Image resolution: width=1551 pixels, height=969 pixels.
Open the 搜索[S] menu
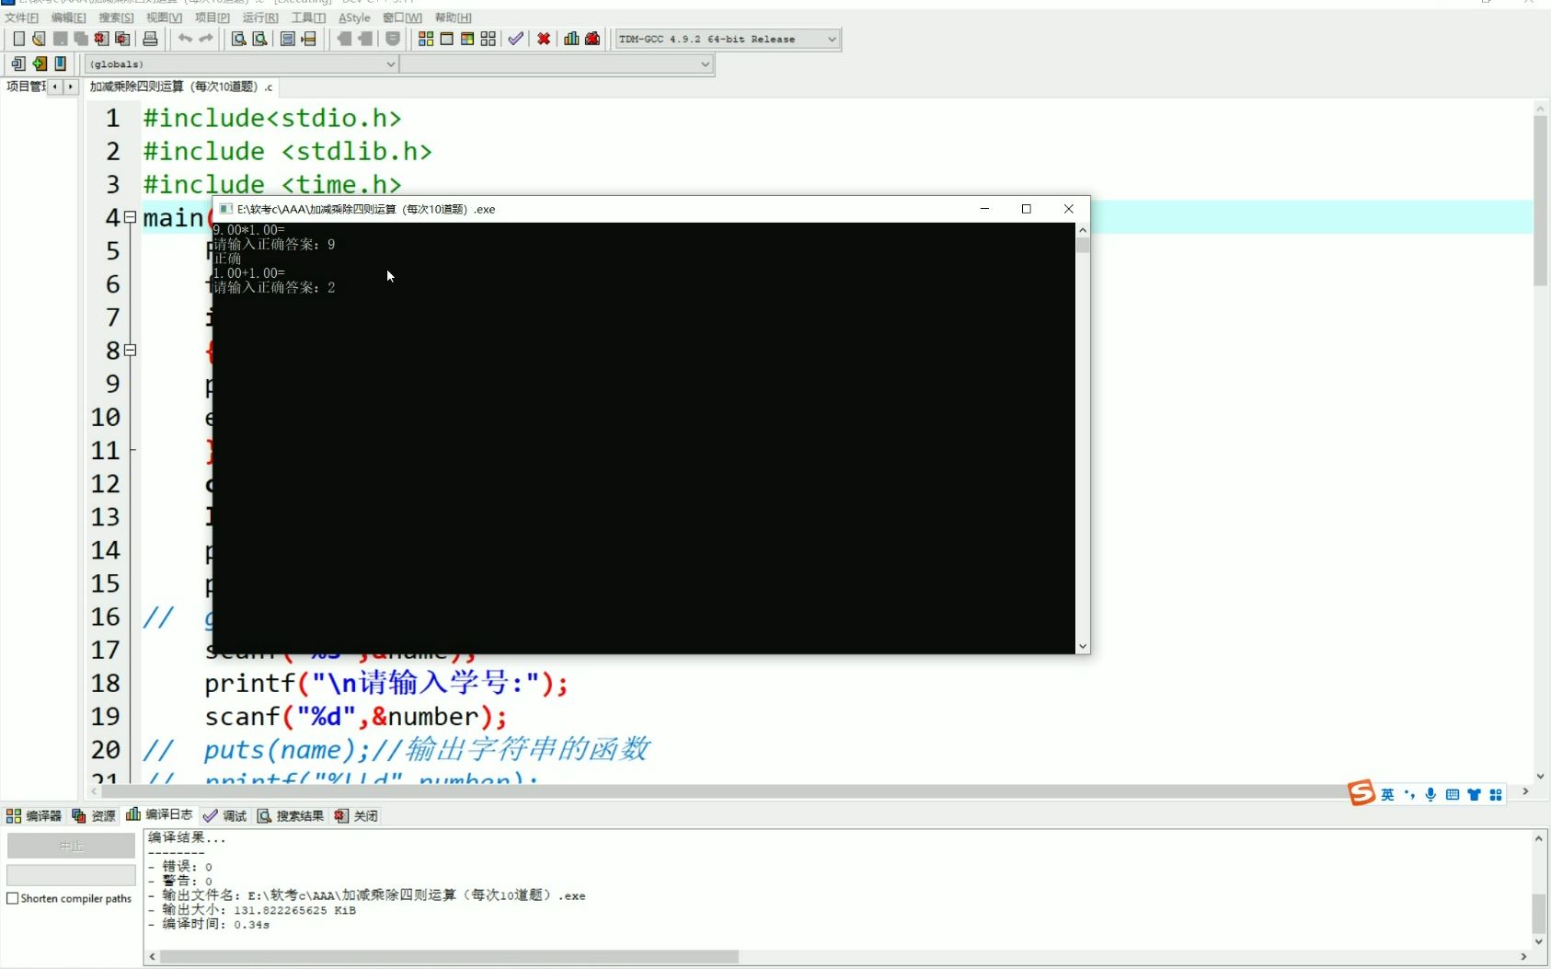[117, 17]
